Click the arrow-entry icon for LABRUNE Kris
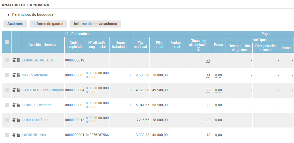The image size is (294, 143). (14, 135)
